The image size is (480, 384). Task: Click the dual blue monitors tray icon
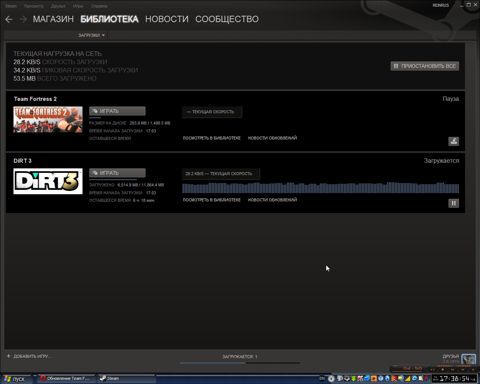pos(367,378)
